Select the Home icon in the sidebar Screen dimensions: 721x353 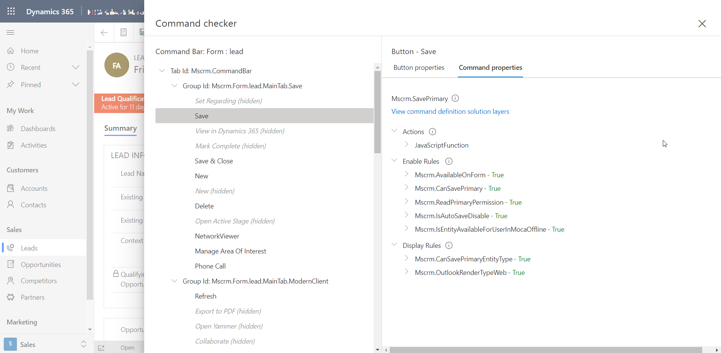click(x=11, y=51)
